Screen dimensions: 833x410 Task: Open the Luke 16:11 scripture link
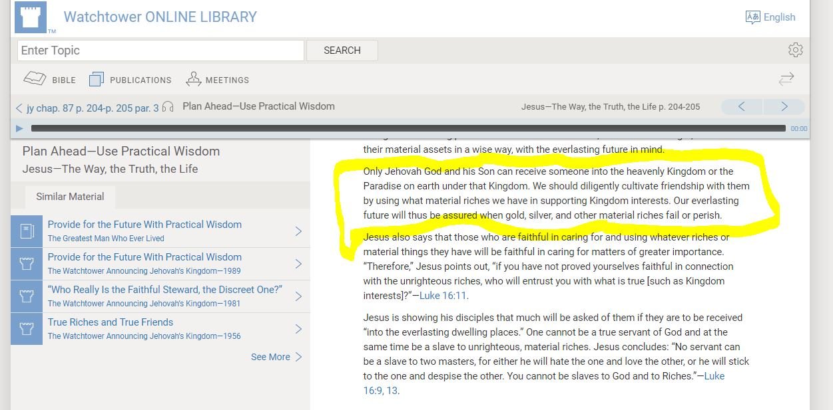tap(443, 296)
